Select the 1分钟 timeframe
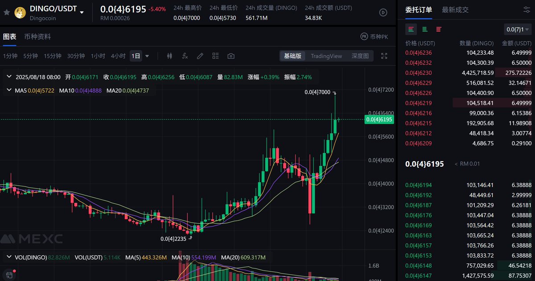Image resolution: width=535 pixels, height=281 pixels. point(10,56)
